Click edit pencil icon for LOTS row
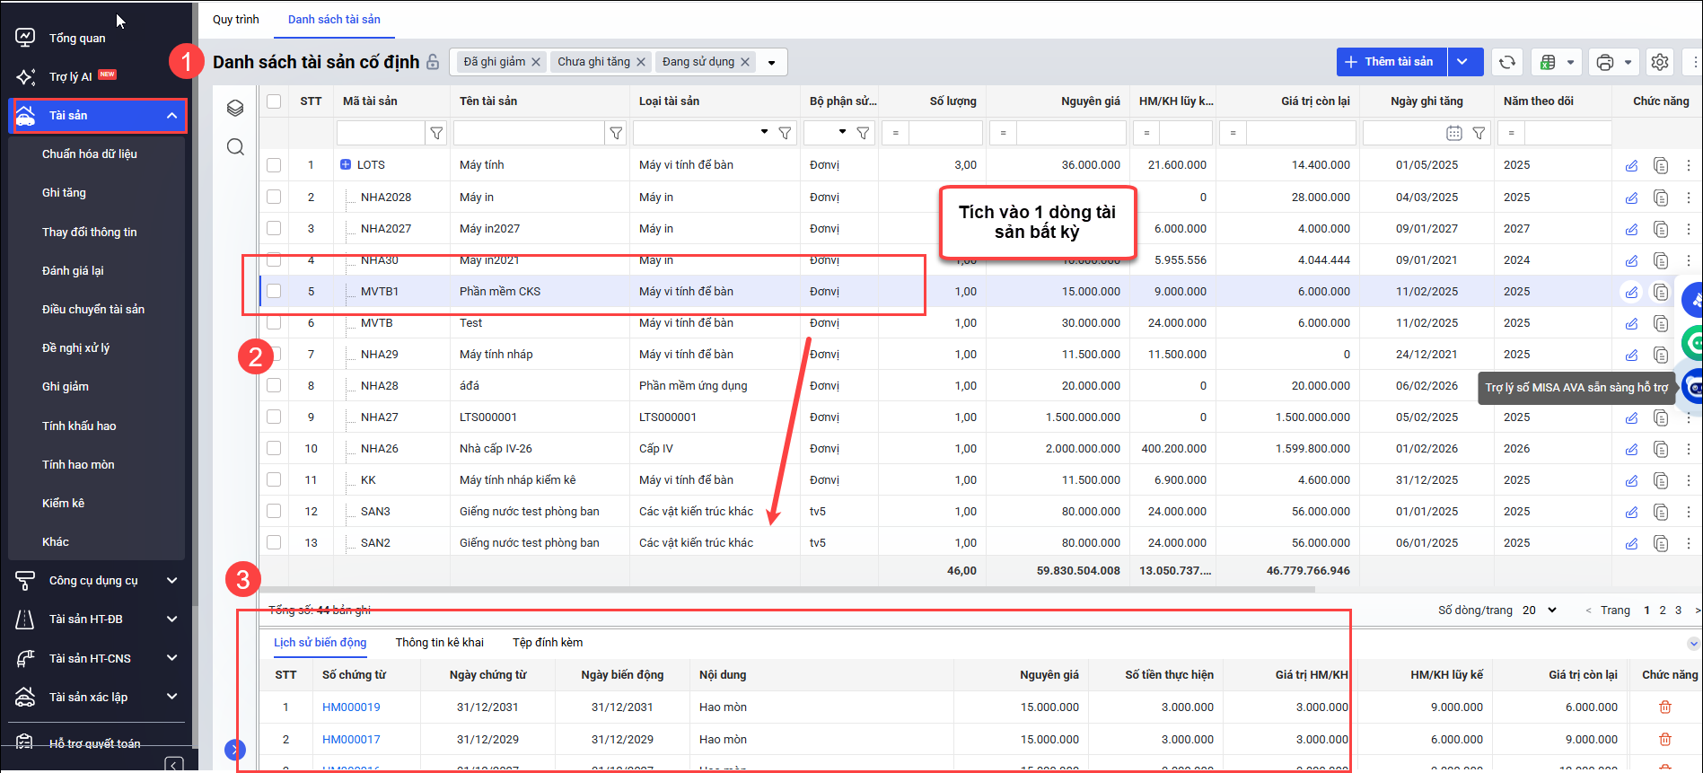The width and height of the screenshot is (1703, 773). pyautogui.click(x=1631, y=166)
